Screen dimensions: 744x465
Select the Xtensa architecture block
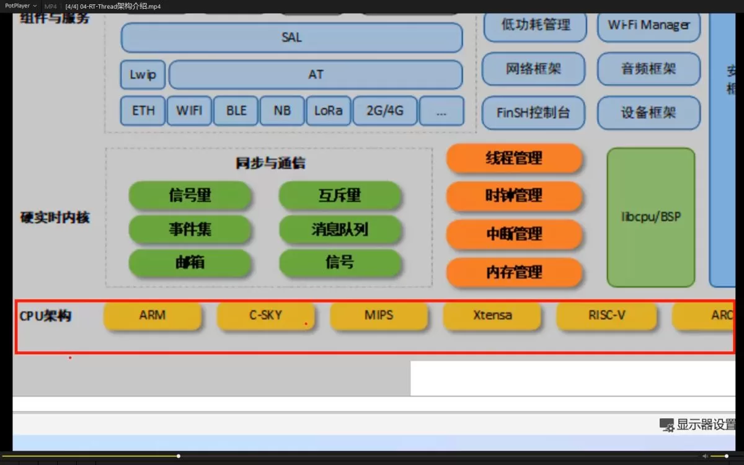click(x=492, y=316)
